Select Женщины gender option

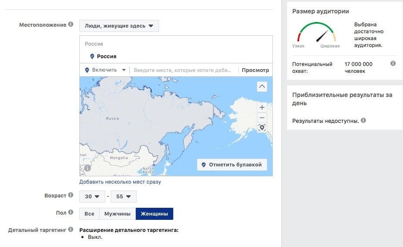(154, 214)
